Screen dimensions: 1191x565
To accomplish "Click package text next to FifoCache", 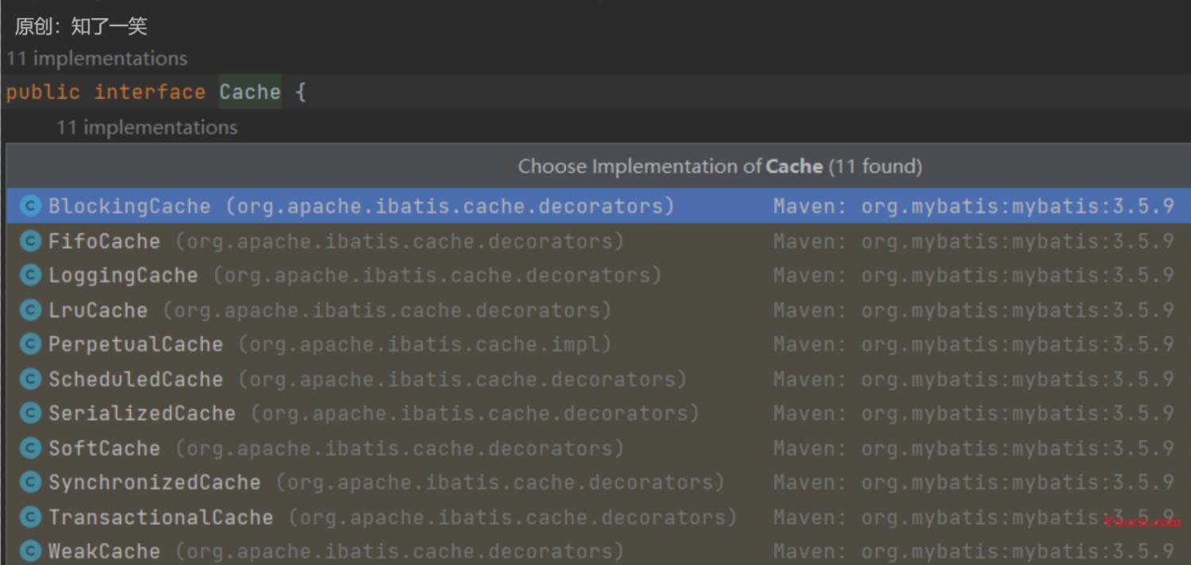I will point(399,241).
